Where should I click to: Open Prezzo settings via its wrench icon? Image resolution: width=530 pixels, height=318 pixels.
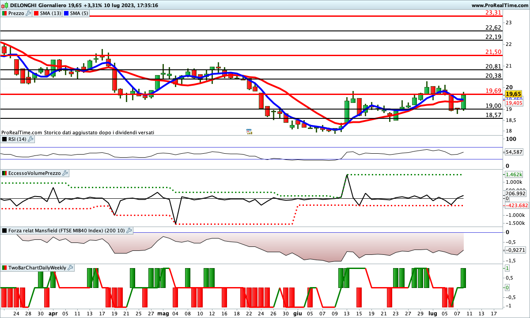[x=29, y=13]
